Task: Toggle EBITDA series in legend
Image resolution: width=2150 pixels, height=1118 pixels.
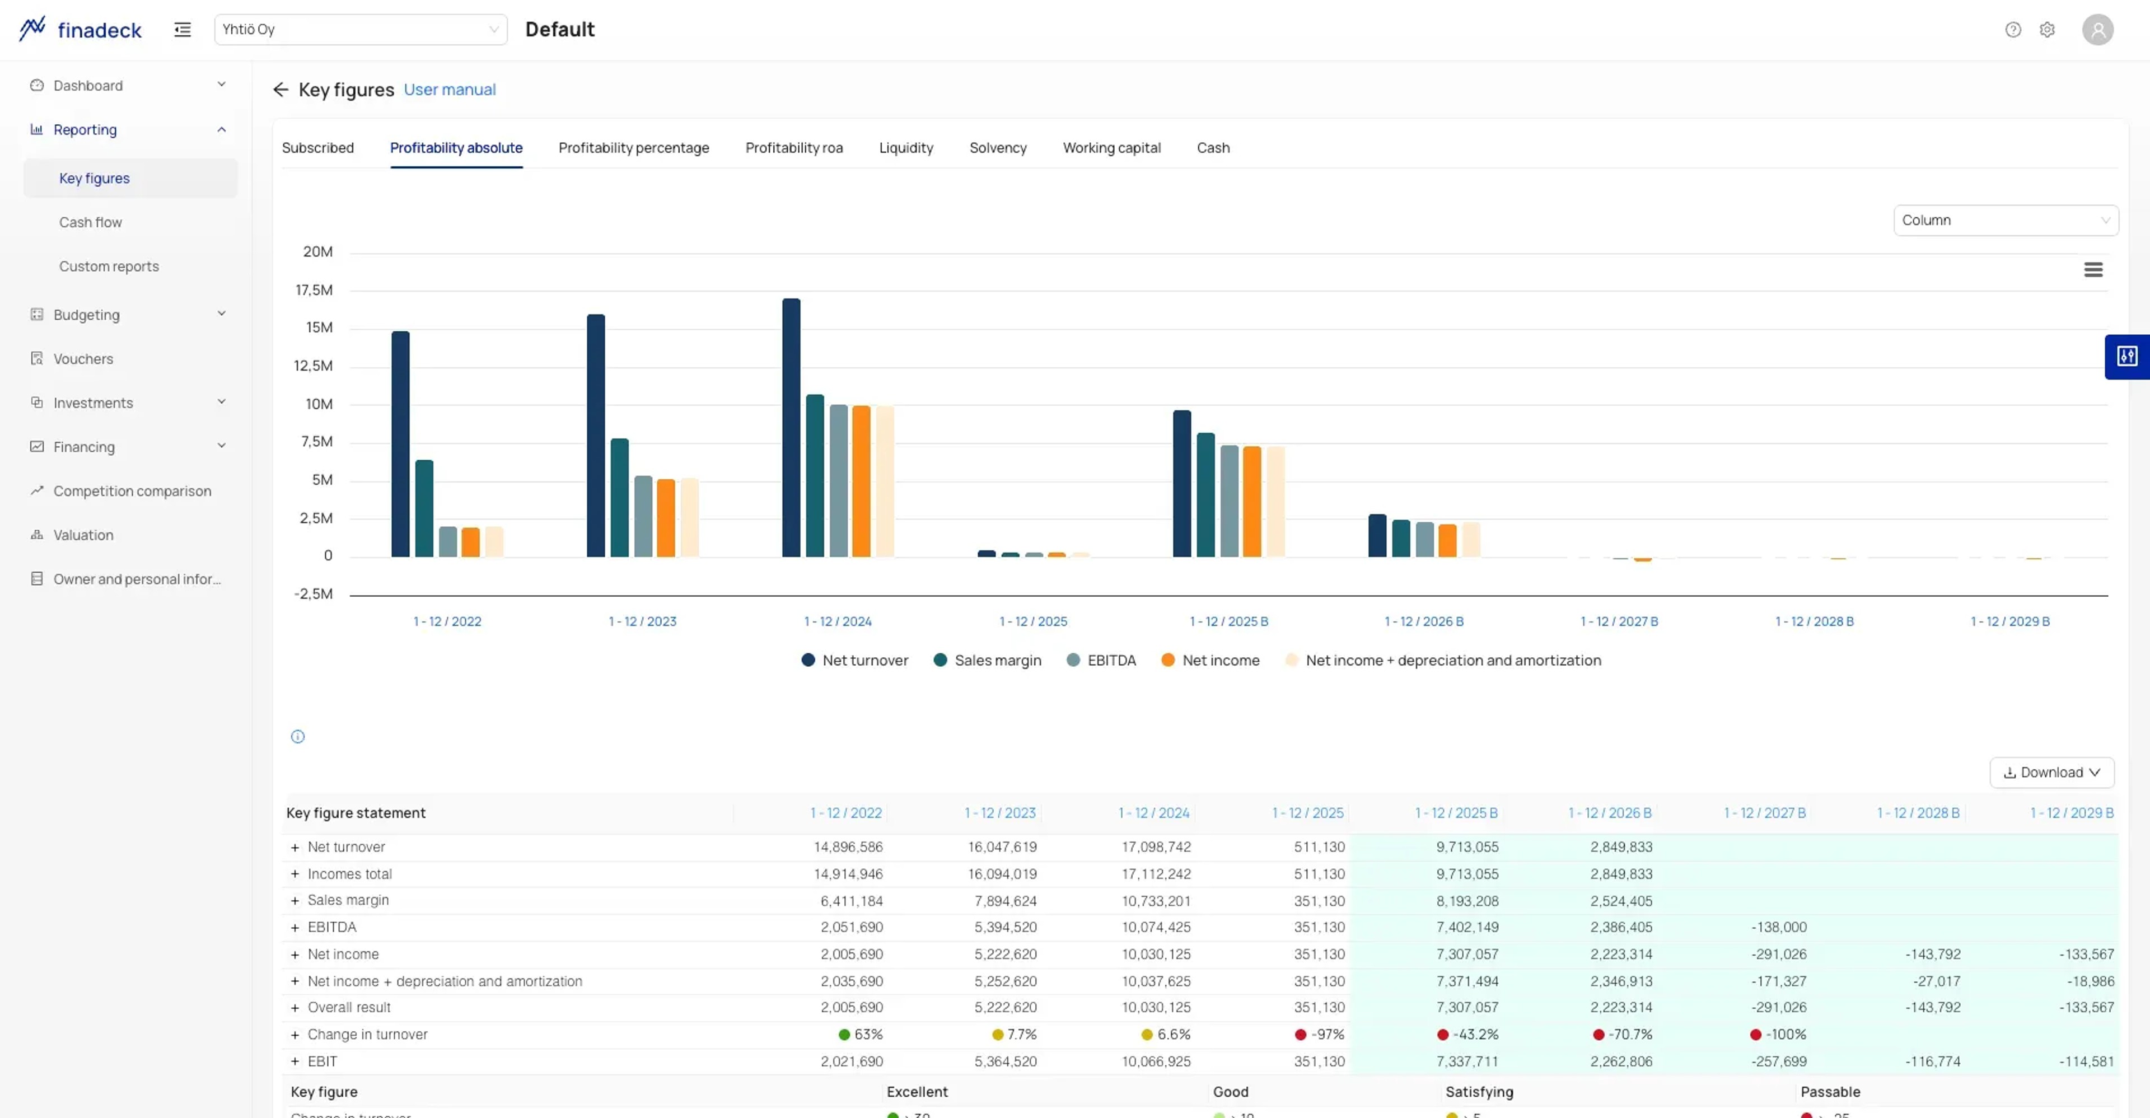Action: coord(1102,660)
